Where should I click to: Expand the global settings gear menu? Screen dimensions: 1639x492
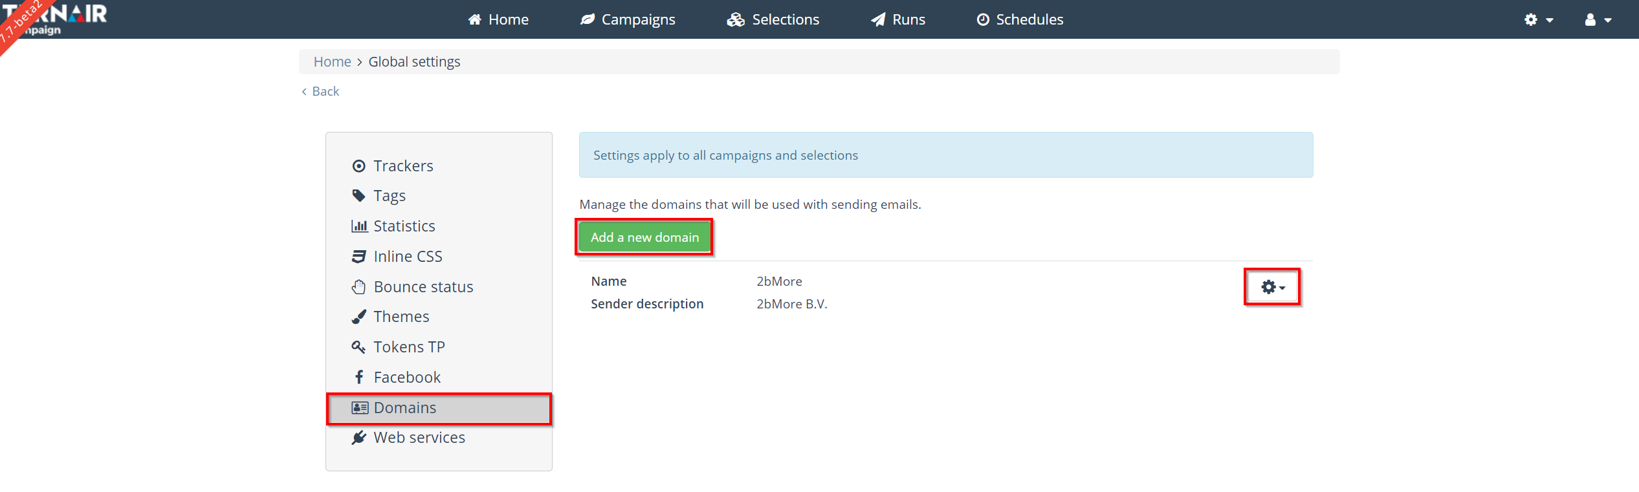pos(1538,19)
